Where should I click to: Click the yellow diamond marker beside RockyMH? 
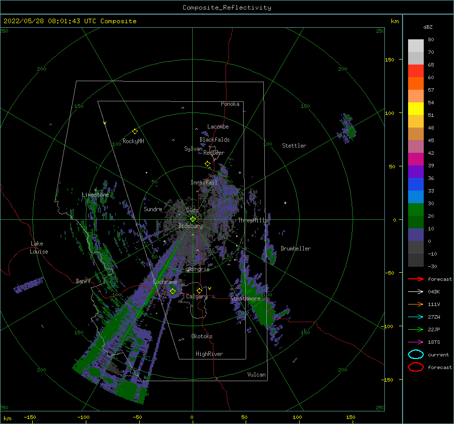[135, 132]
